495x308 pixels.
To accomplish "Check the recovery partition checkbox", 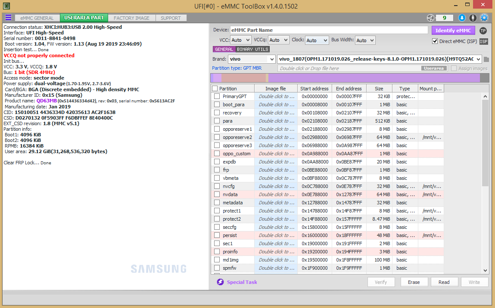I will coord(217,113).
